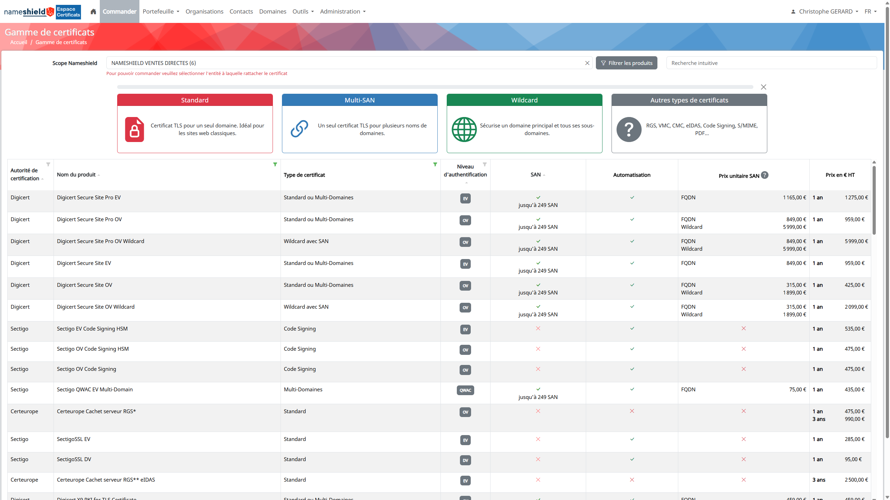890x500 pixels.
Task: Click the QWAC badge for Sectigo QWAC EV
Action: (x=465, y=390)
